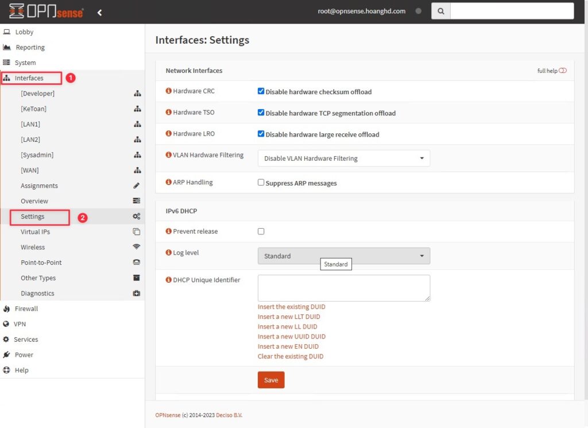The height and width of the screenshot is (428, 588).
Task: Open the Deciso B.V. footer link
Action: pyautogui.click(x=229, y=415)
